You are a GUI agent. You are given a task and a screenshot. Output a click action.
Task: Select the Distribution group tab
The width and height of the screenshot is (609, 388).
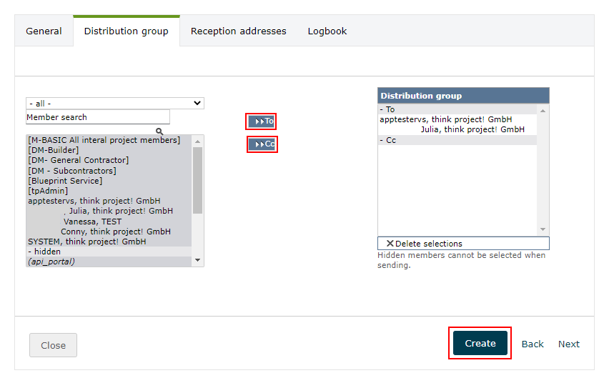pos(126,31)
